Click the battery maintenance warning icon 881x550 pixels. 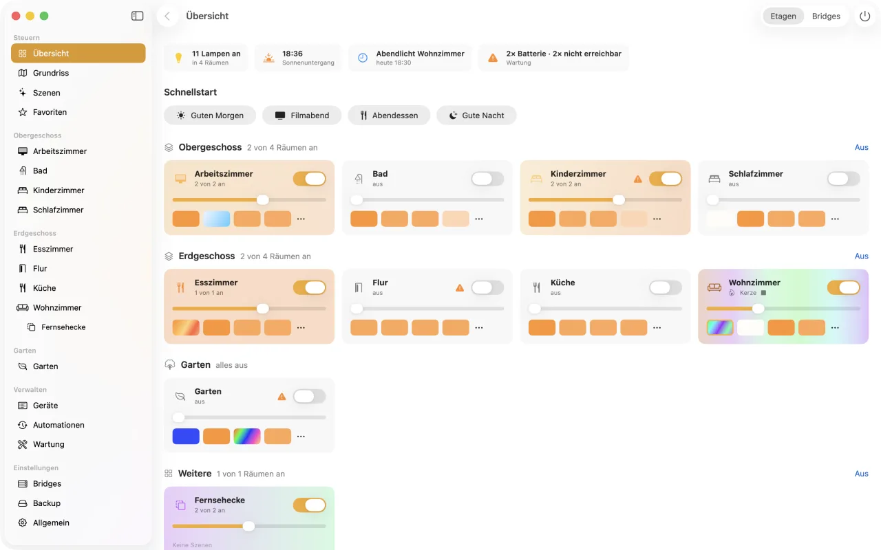point(493,58)
